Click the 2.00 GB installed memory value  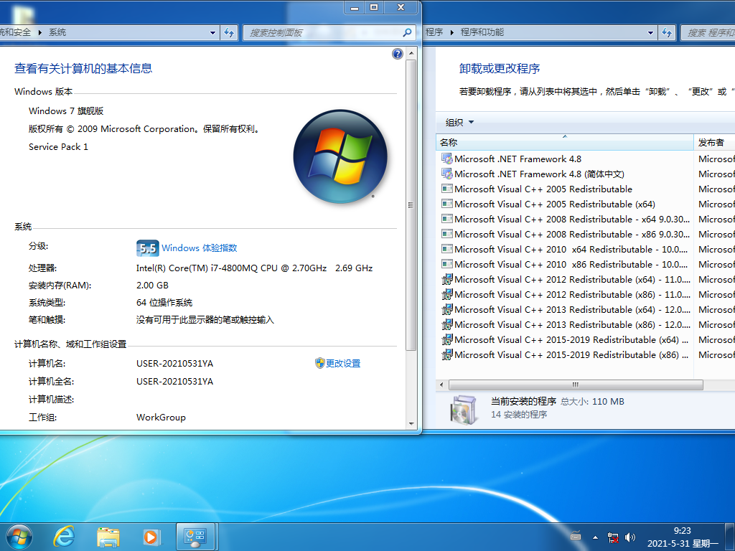coord(152,285)
